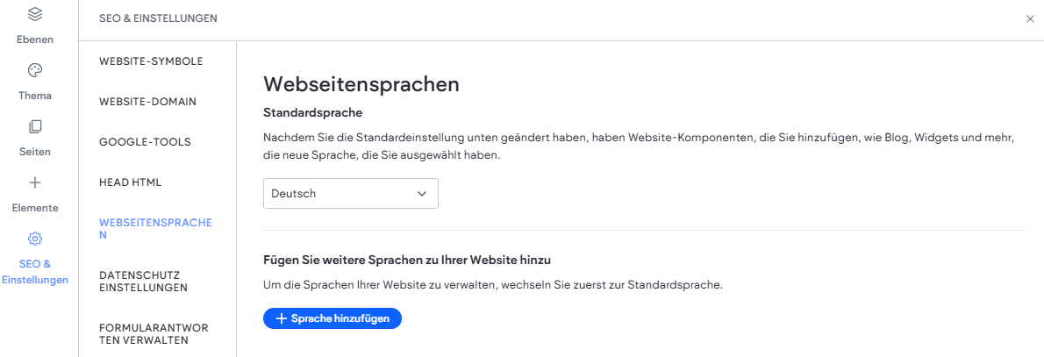
Task: Open Head HTML settings
Action: tap(131, 182)
